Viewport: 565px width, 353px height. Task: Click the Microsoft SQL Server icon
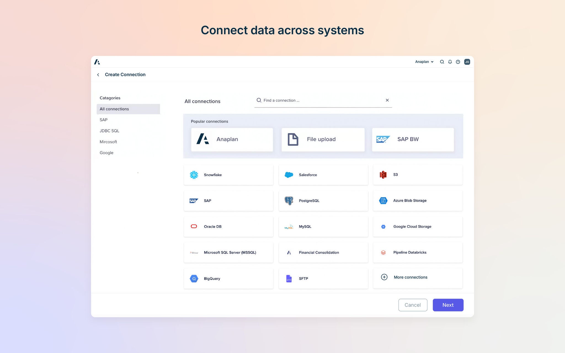(194, 253)
